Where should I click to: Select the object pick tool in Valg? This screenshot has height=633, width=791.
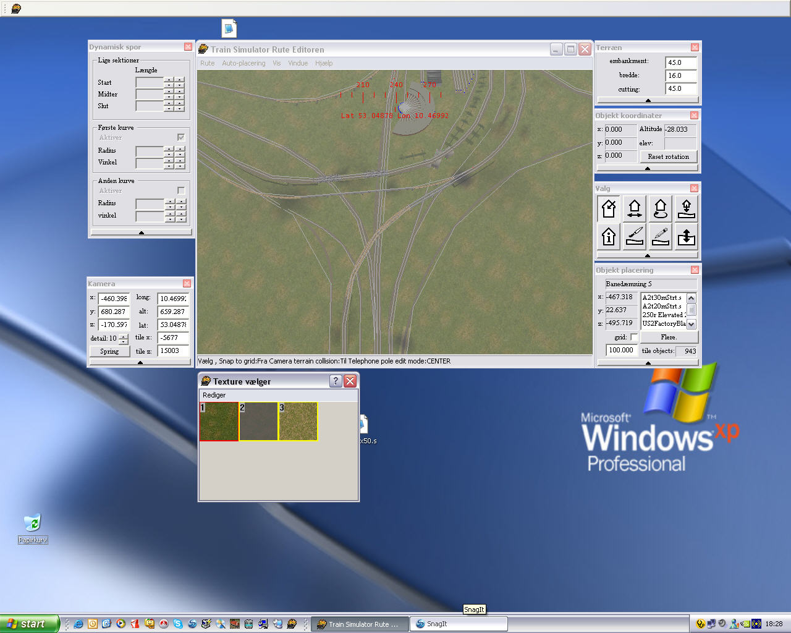[609, 209]
